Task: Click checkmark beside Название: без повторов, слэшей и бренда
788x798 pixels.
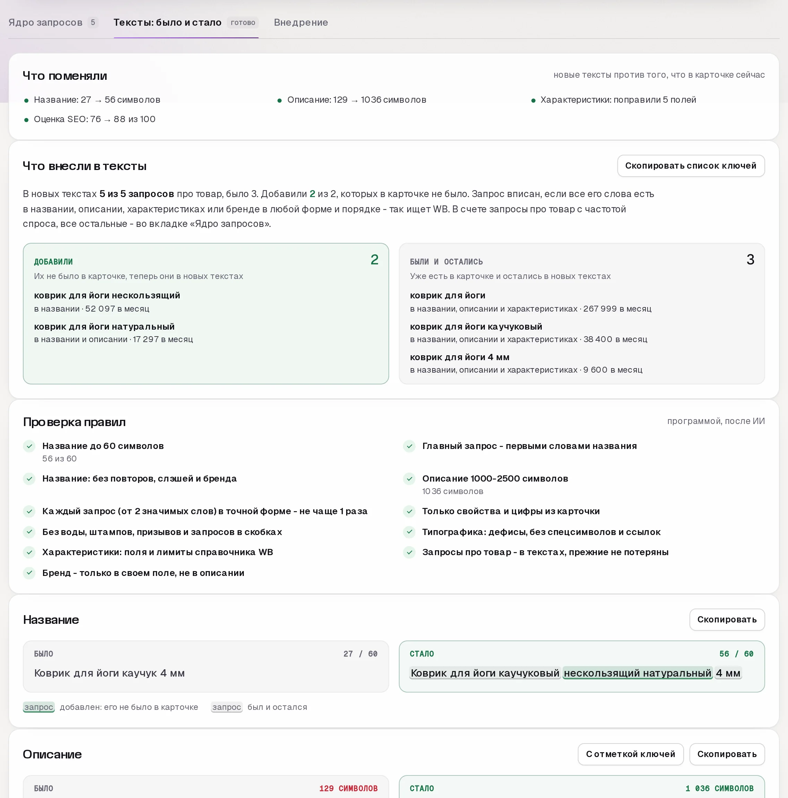Action: pos(29,479)
